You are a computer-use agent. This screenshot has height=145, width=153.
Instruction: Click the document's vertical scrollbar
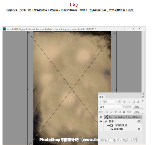[143, 62]
